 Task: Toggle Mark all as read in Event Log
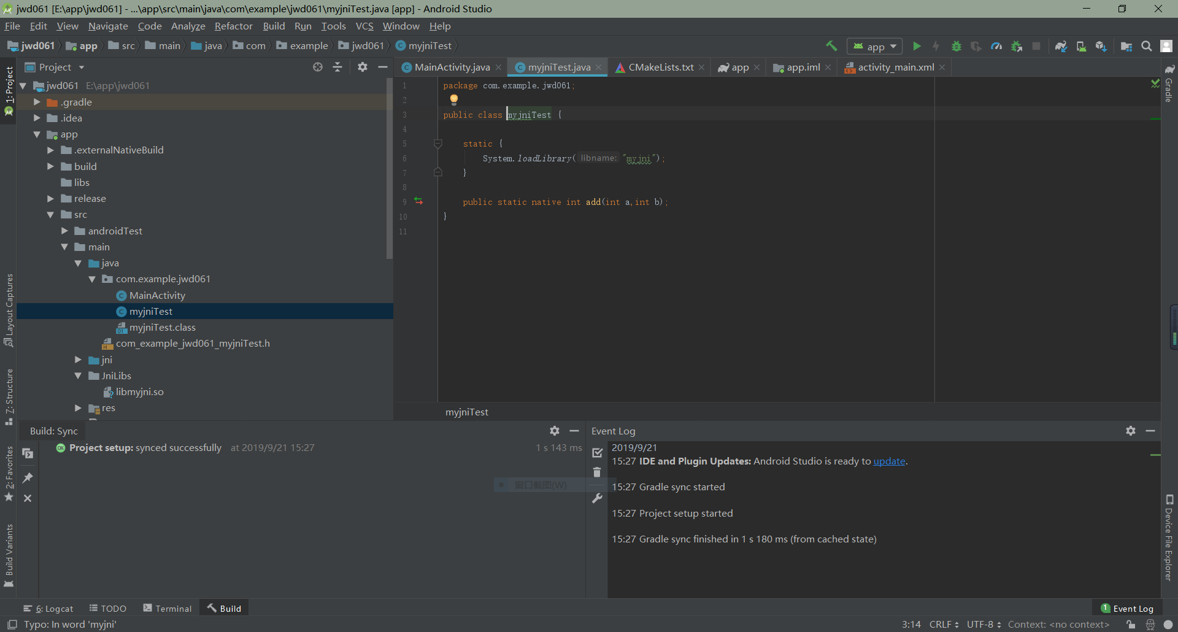tap(597, 453)
